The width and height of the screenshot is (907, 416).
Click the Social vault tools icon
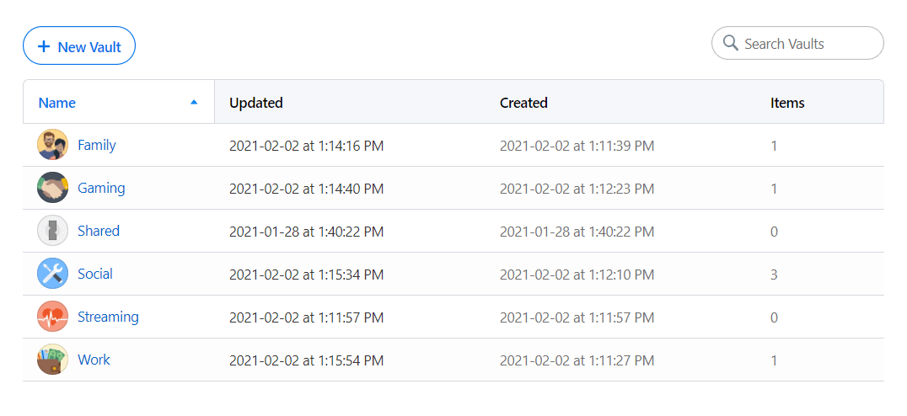point(52,274)
